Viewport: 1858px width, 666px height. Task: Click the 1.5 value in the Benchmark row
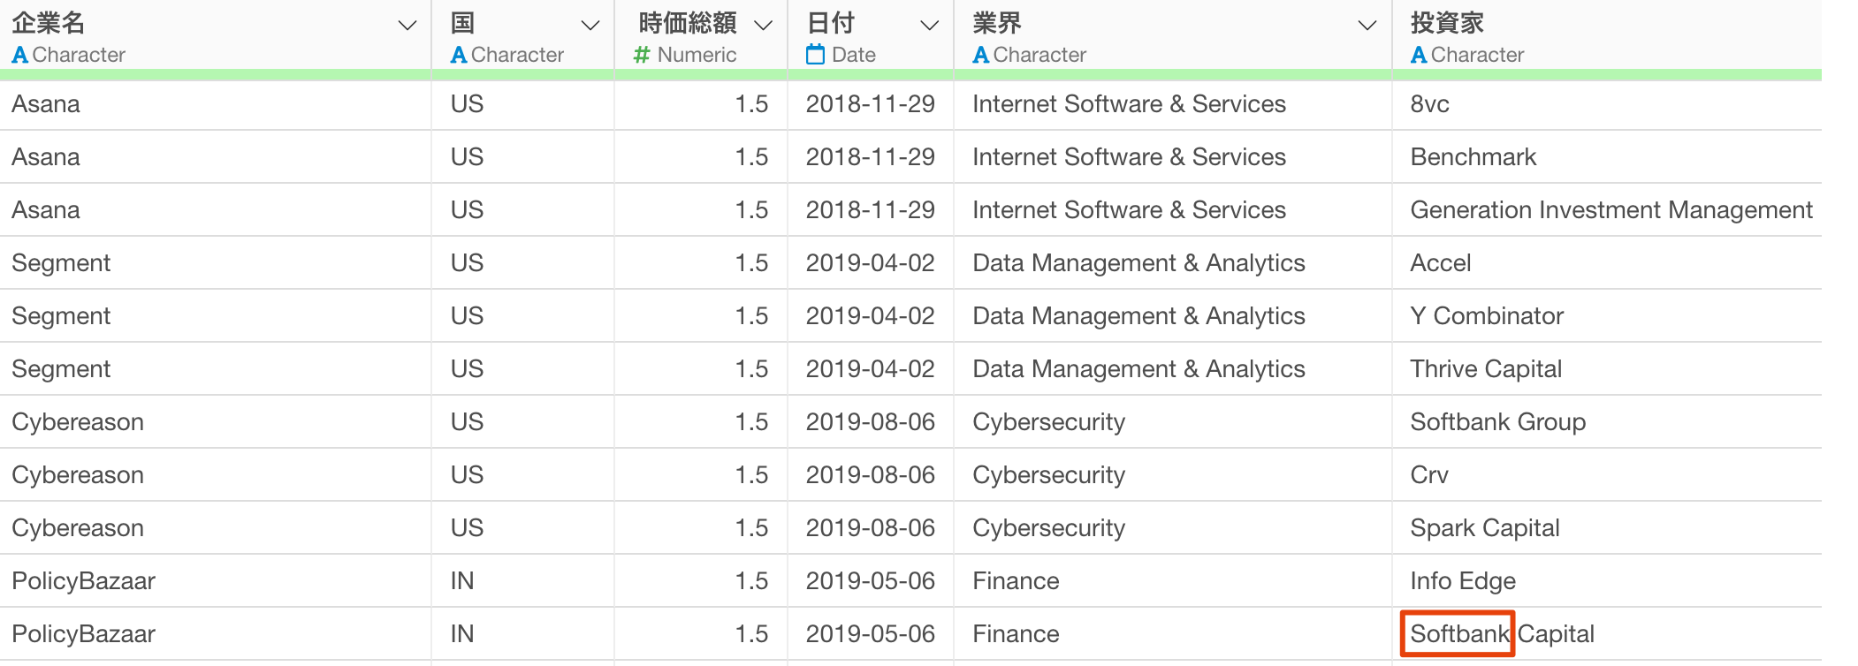(751, 157)
